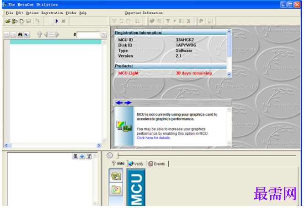This screenshot has height=208, width=305.
Task: Open the Options menu
Action: click(x=32, y=13)
